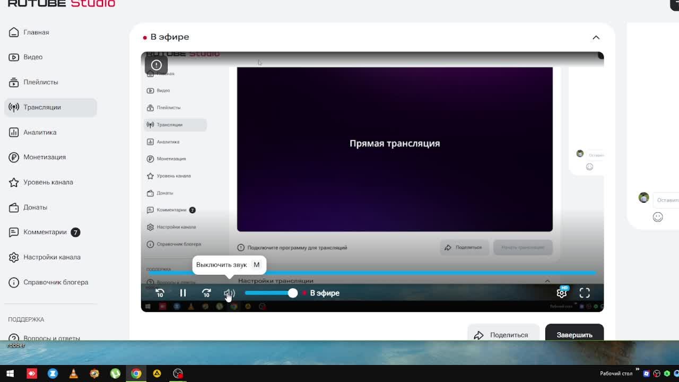This screenshot has height=382, width=679.
Task: Open OBS Studio from the taskbar
Action: click(178, 374)
